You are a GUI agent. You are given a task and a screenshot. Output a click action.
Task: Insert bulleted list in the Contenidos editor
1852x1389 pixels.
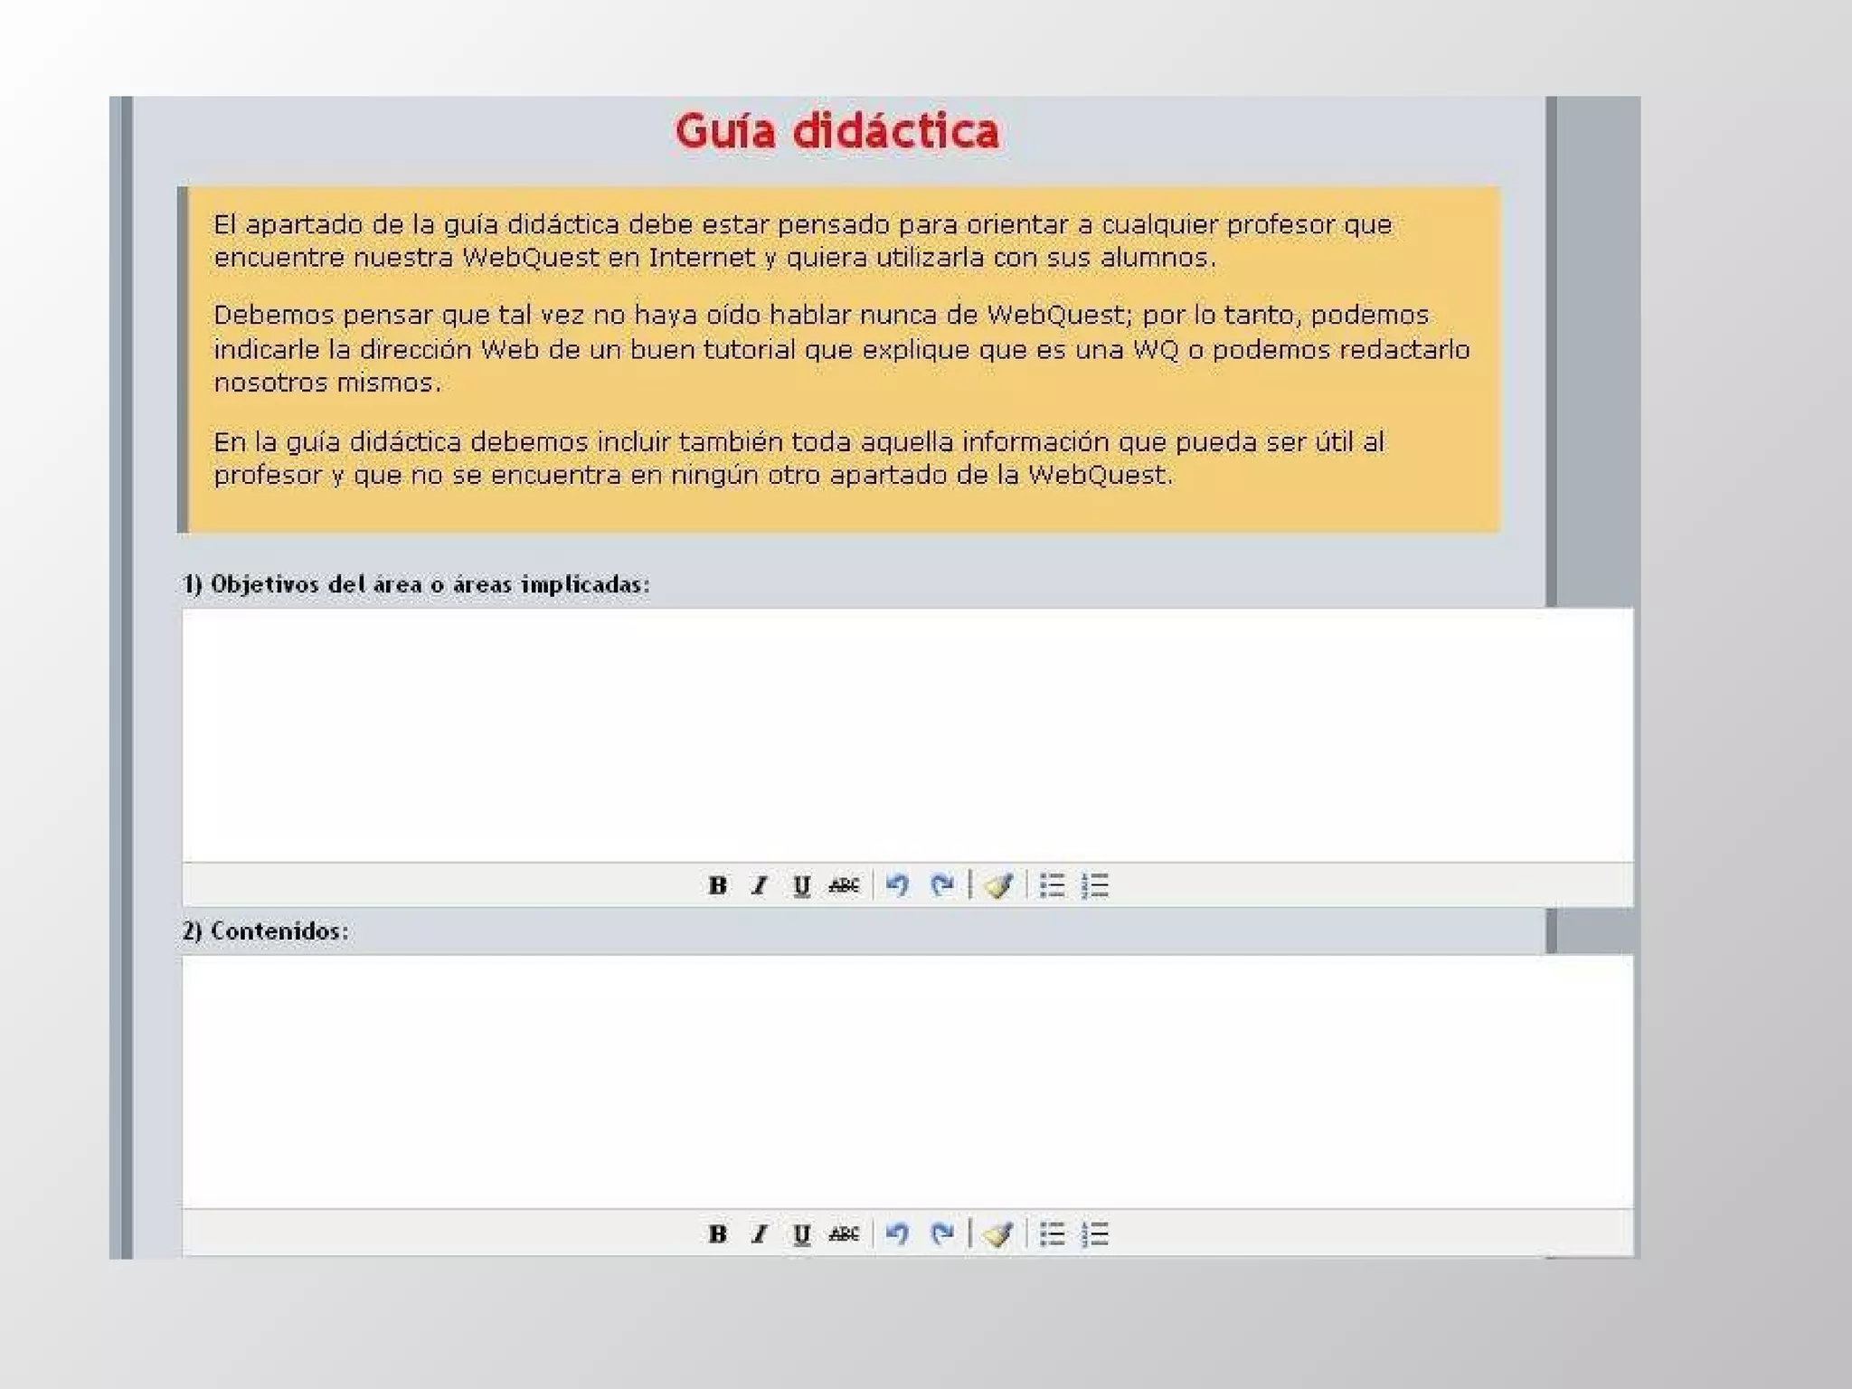coord(1052,1233)
